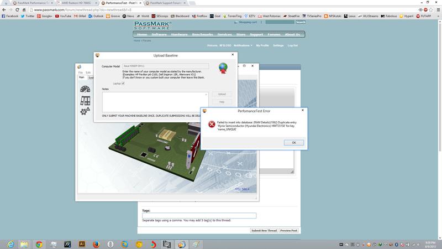This screenshot has height=249, width=442.
Task: Open the Forums item in PassMark navigation
Action: tap(274, 34)
